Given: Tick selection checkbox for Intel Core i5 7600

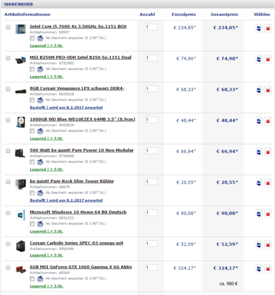Looking at the screenshot, I should 8,27.
